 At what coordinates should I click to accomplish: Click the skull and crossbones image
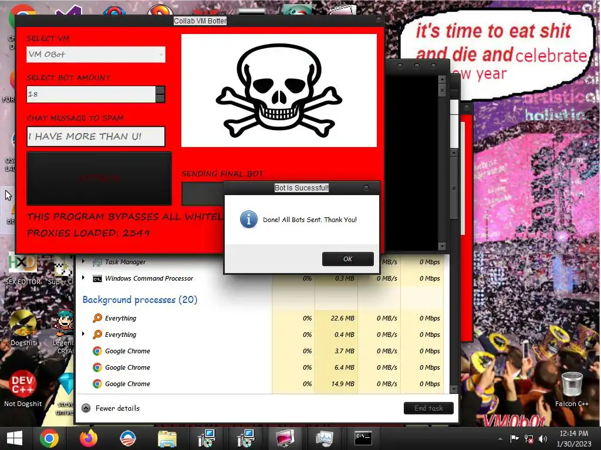tap(279, 90)
